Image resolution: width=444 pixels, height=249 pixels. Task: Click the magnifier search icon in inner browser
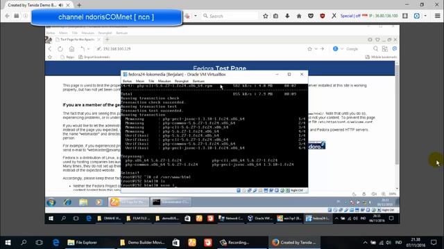pos(375,49)
